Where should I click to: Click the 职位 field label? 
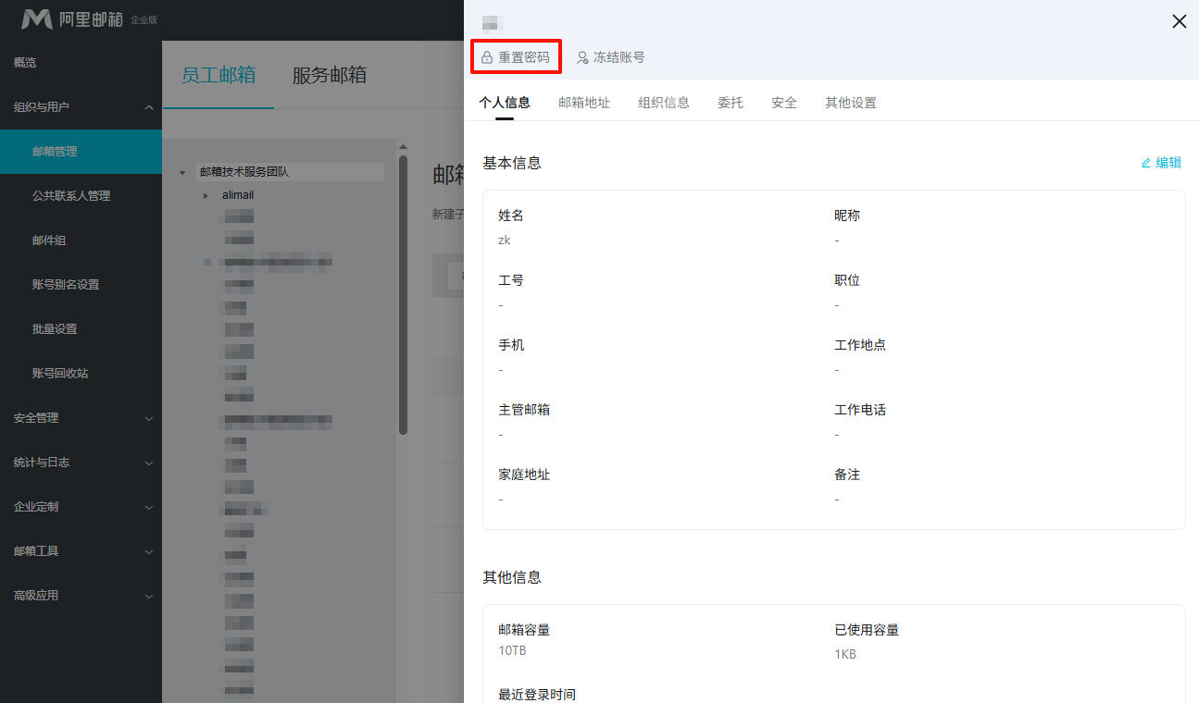pyautogui.click(x=847, y=280)
